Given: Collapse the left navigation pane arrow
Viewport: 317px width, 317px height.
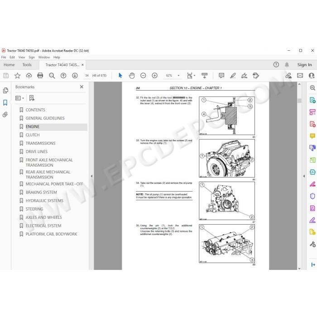Looking at the screenshot, I should [91, 176].
